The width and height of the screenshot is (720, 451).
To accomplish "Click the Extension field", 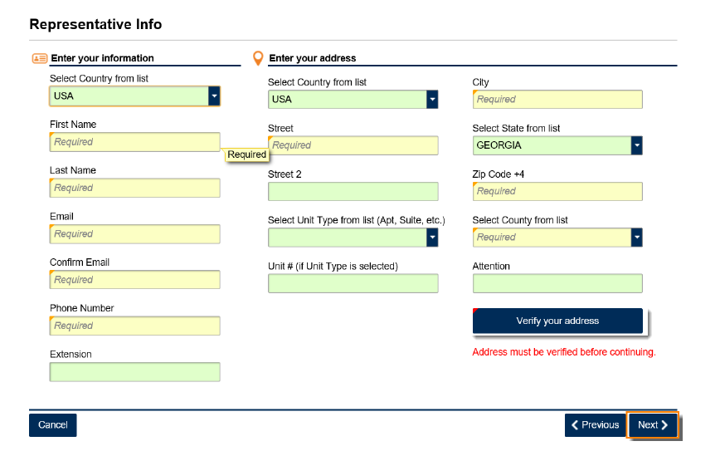I will tap(134, 372).
